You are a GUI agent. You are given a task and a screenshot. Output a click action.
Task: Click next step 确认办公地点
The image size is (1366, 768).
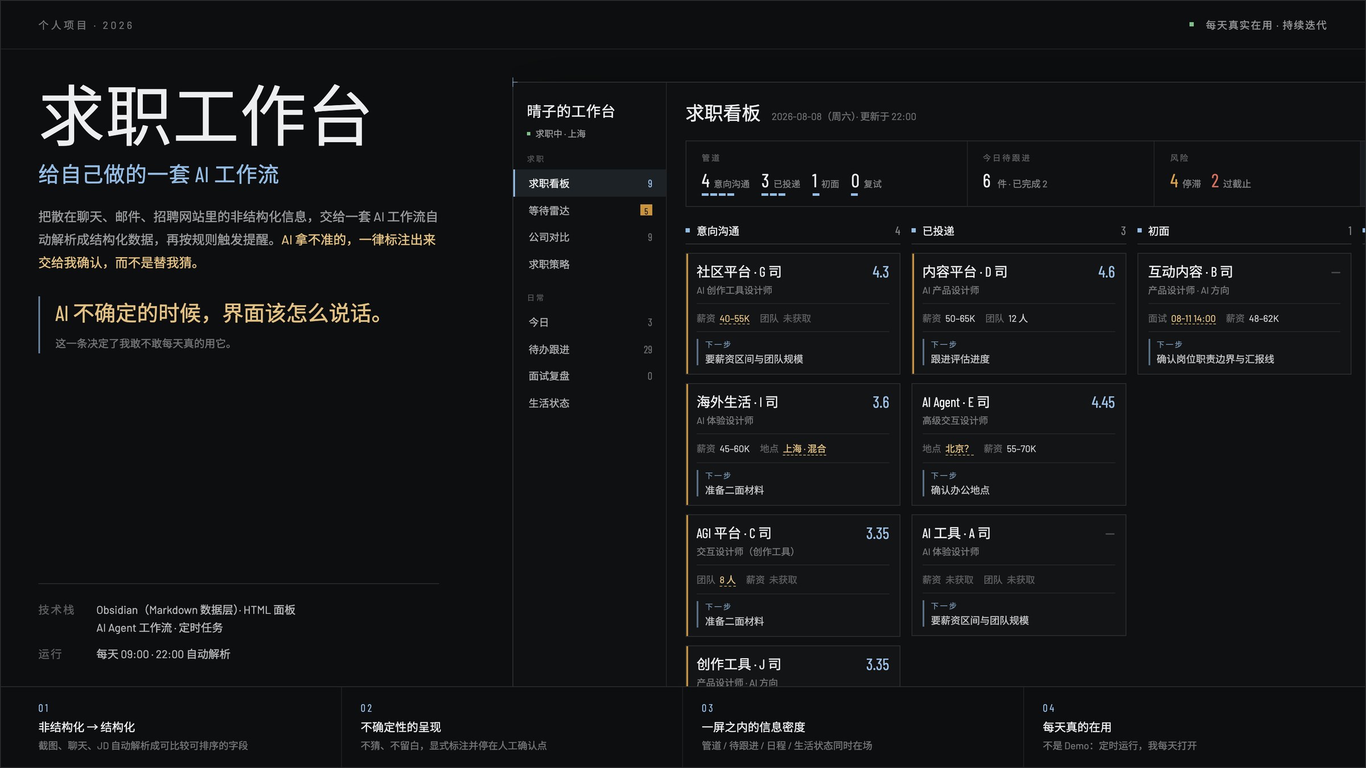(960, 490)
